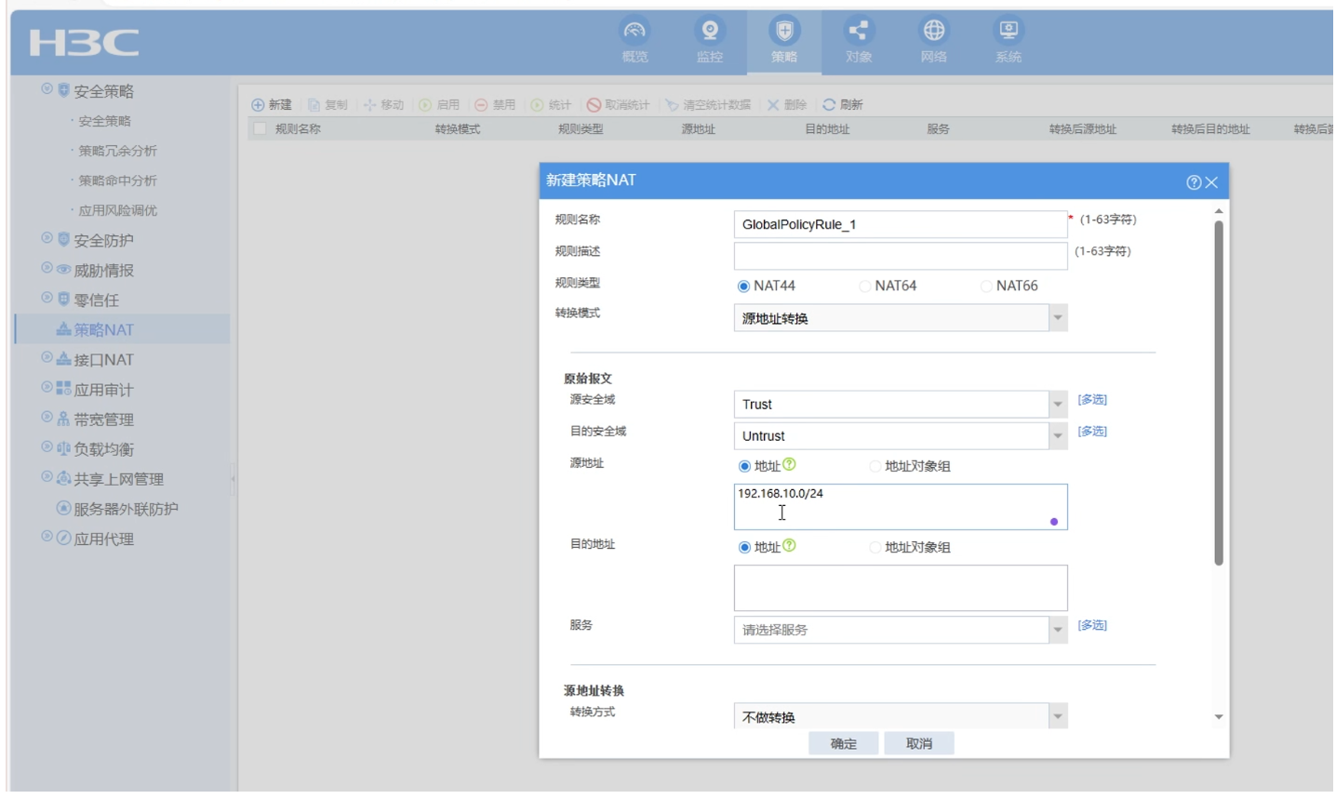Select the NAT44 rule type
This screenshot has width=1336, height=799.
pos(743,286)
